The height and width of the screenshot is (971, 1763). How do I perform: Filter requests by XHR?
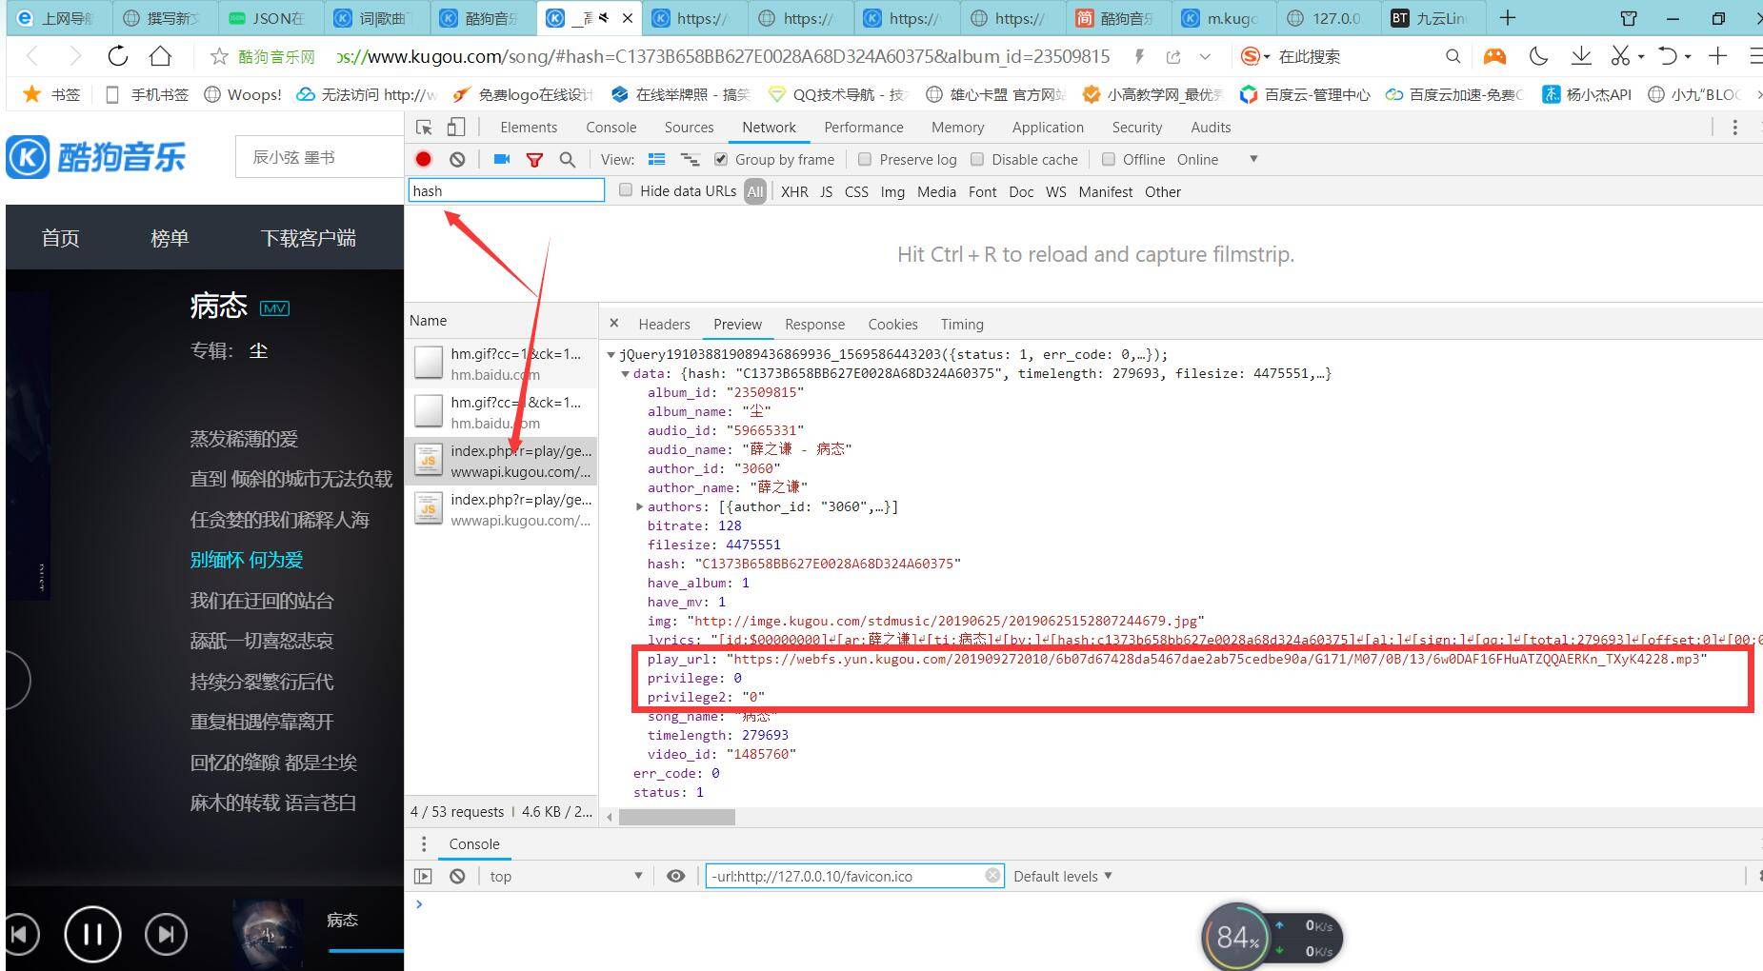click(794, 191)
